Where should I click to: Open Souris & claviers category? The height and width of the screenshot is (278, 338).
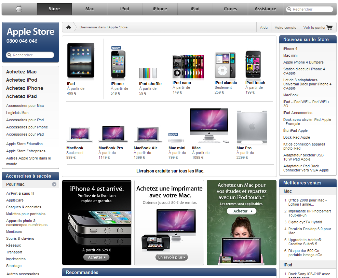point(20,238)
